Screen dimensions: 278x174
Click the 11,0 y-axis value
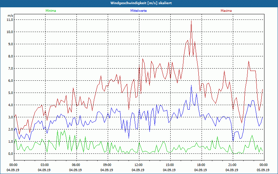click(x=10, y=20)
